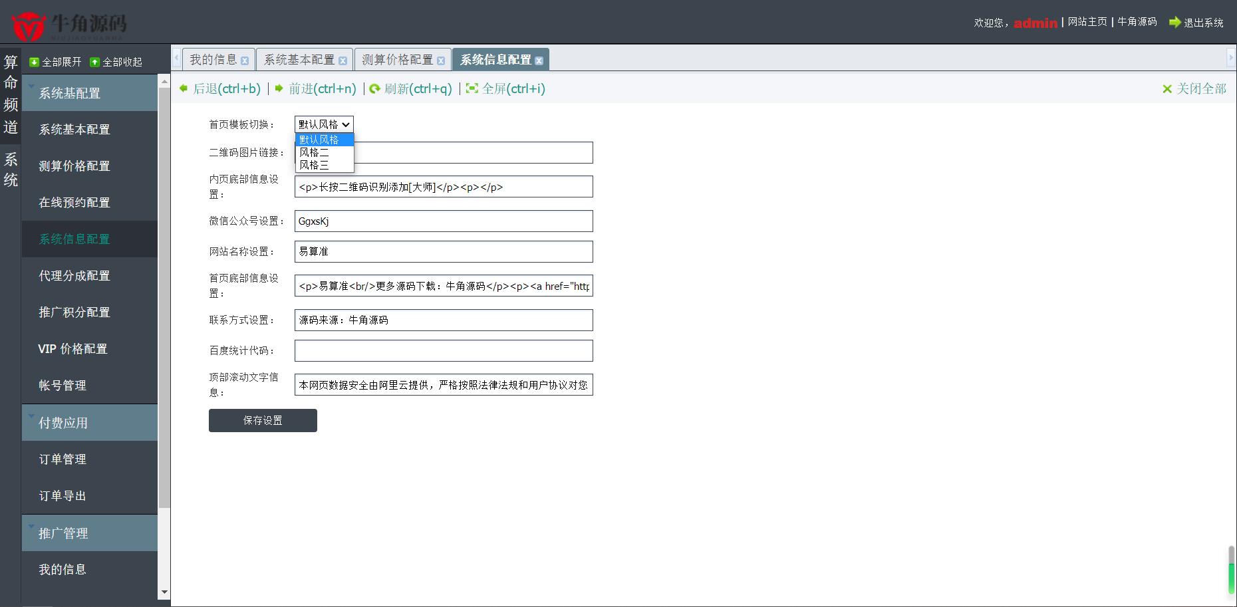1237x607 pixels.
Task: Open 订单导出 in the sidebar
Action: tap(90, 496)
